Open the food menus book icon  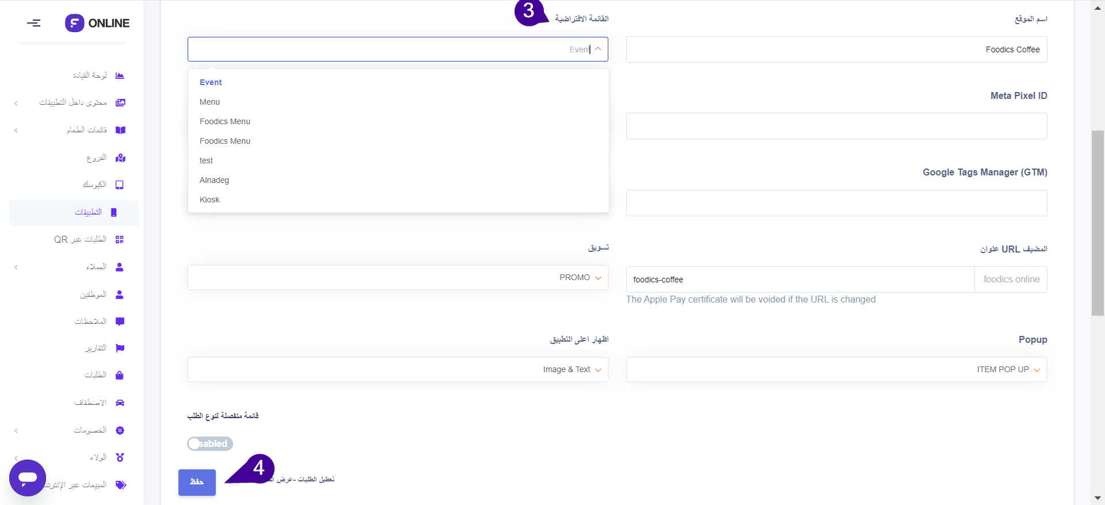[x=120, y=130]
